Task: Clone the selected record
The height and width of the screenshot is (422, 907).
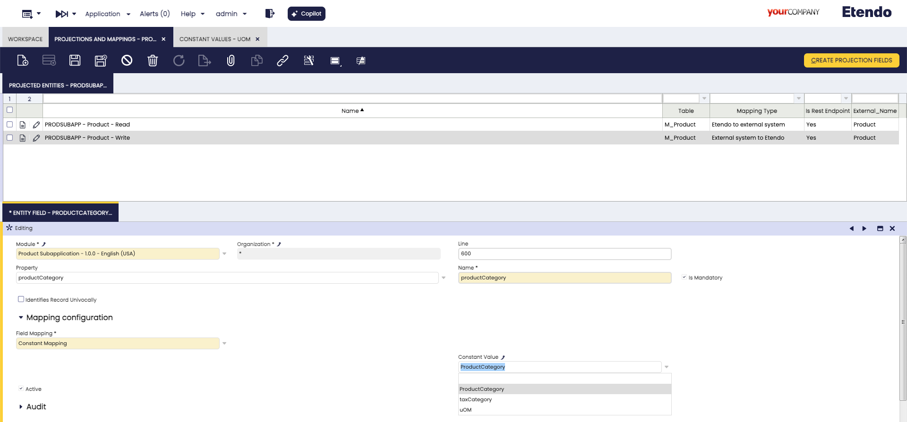Action: click(x=257, y=60)
